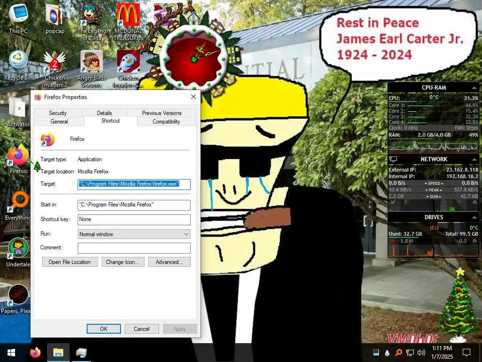Open File Explorer from the taskbar
This screenshot has height=362, width=482.
(58, 353)
